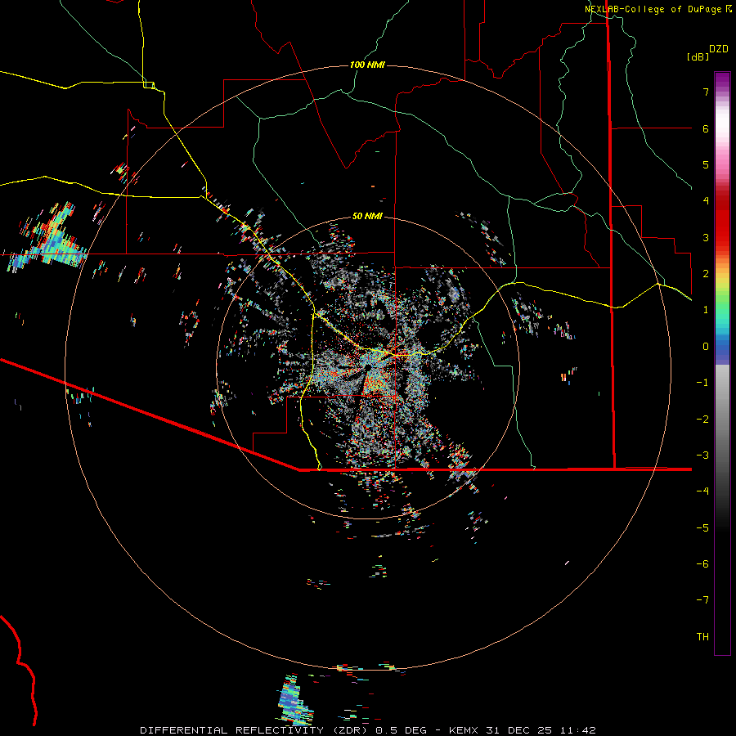Click the 50 NMI range ring label

(367, 216)
